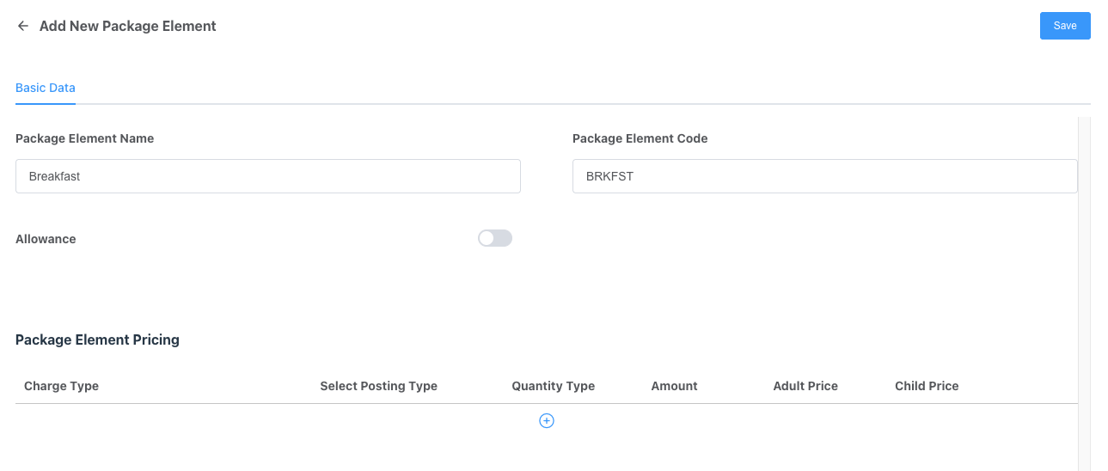1108x471 pixels.
Task: Focus the Package Element Code field
Action: coord(823,176)
